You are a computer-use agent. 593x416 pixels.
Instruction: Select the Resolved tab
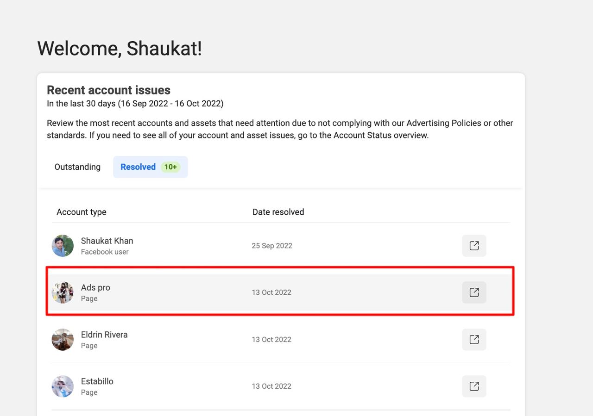pos(151,167)
